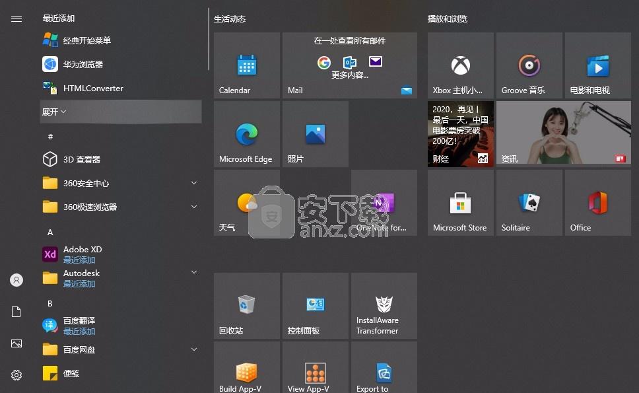Screen dimensions: 639x393
Task: Open Settings gear in the left rail
Action: pyautogui.click(x=17, y=375)
